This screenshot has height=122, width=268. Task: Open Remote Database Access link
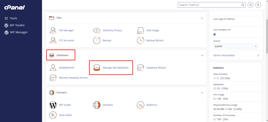pyautogui.click(x=73, y=78)
